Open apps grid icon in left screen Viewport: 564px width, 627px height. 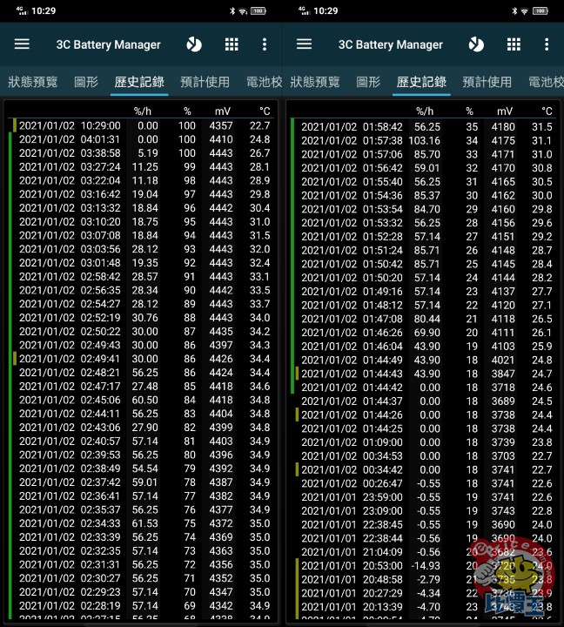click(232, 44)
